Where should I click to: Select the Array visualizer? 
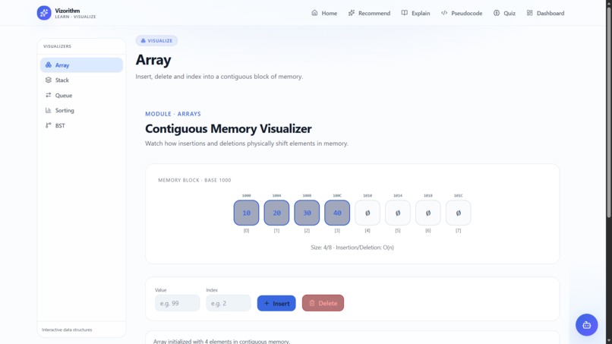[81, 65]
